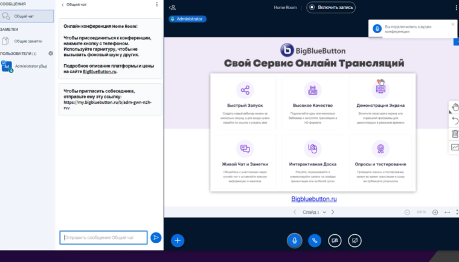Screen dimensions: 459x262
Task: Toggle the users list icon
Action: [x=173, y=8]
